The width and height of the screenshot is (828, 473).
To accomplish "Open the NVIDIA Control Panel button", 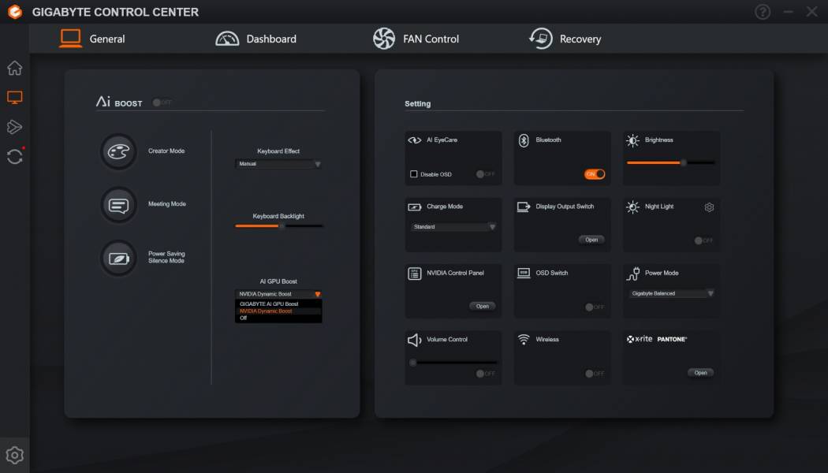I will (482, 306).
